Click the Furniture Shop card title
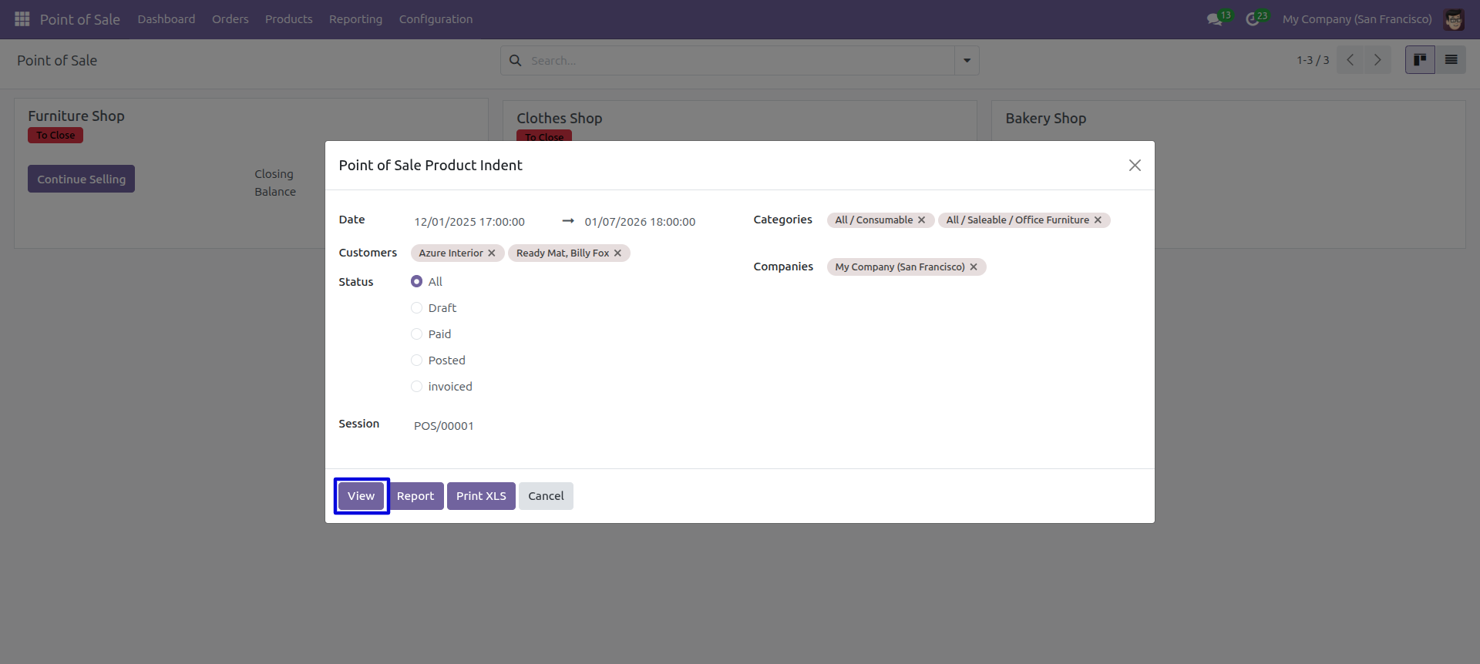This screenshot has height=664, width=1480. point(76,116)
